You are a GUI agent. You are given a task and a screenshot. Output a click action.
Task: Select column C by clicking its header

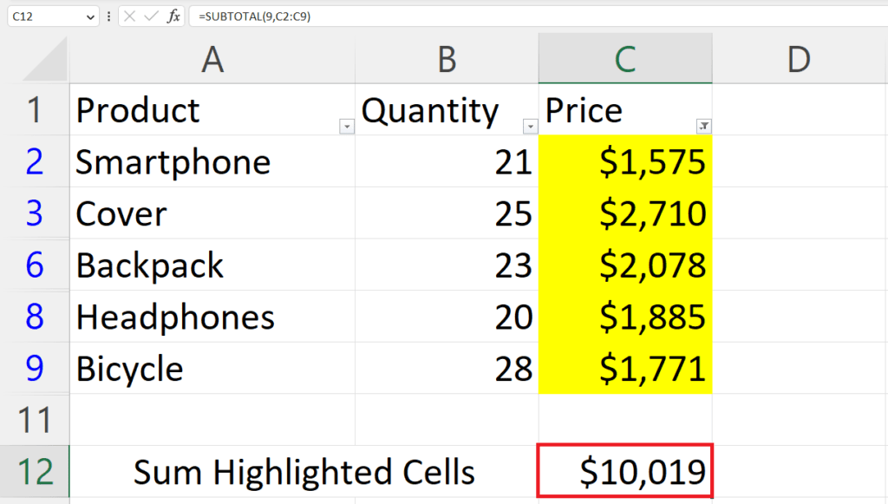pyautogui.click(x=624, y=59)
